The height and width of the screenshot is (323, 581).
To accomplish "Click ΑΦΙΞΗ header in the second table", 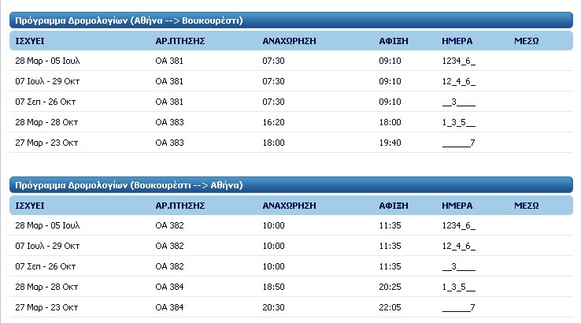I will pos(393,206).
